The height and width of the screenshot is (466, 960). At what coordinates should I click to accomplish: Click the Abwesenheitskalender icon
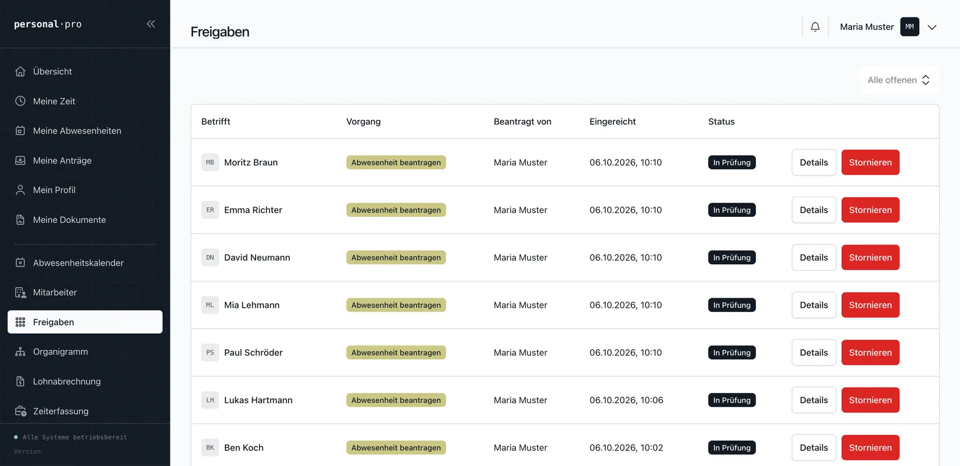pyautogui.click(x=20, y=263)
